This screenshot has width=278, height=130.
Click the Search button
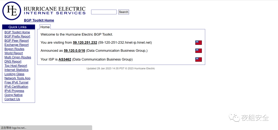click(124, 12)
